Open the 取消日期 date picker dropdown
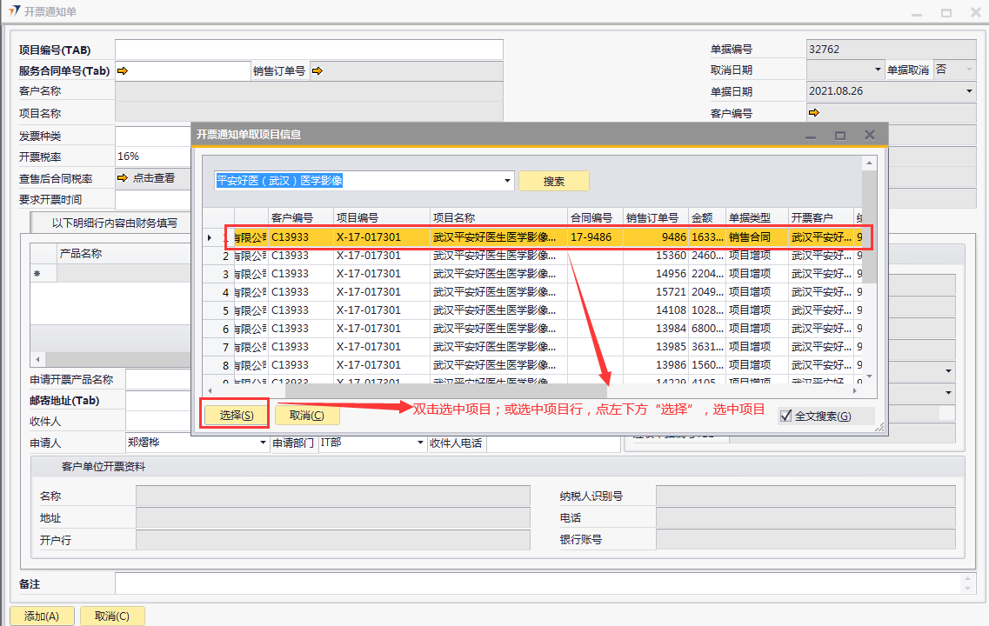The image size is (989, 626). coord(877,70)
